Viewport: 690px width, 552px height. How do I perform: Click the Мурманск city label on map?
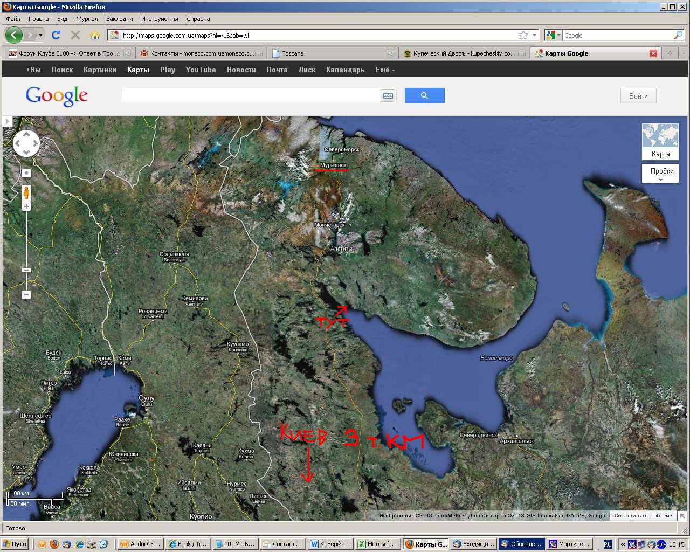(333, 165)
